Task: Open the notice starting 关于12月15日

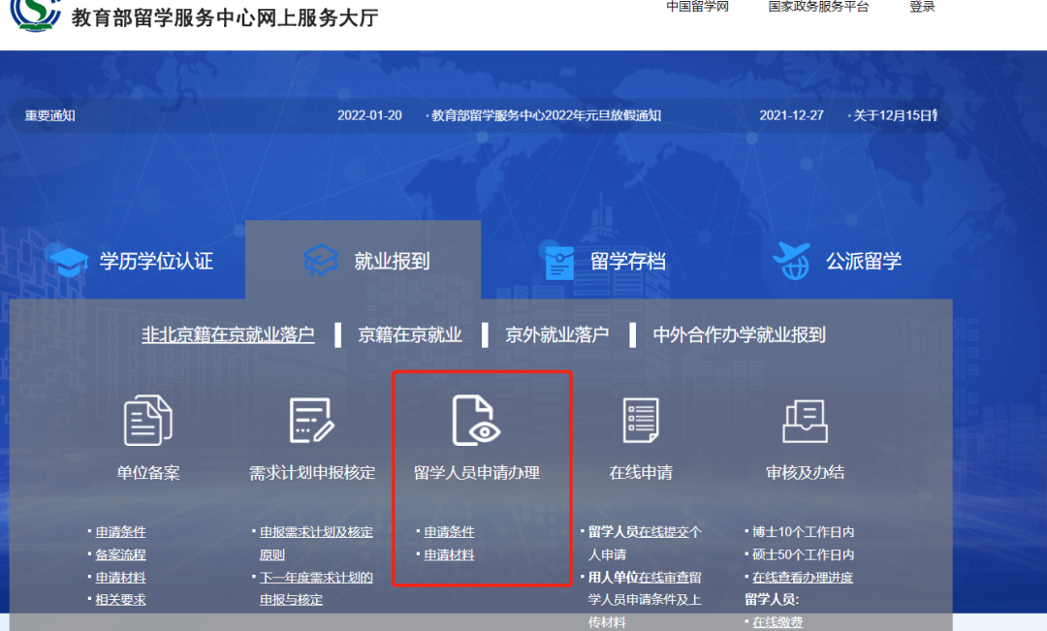Action: (x=895, y=115)
